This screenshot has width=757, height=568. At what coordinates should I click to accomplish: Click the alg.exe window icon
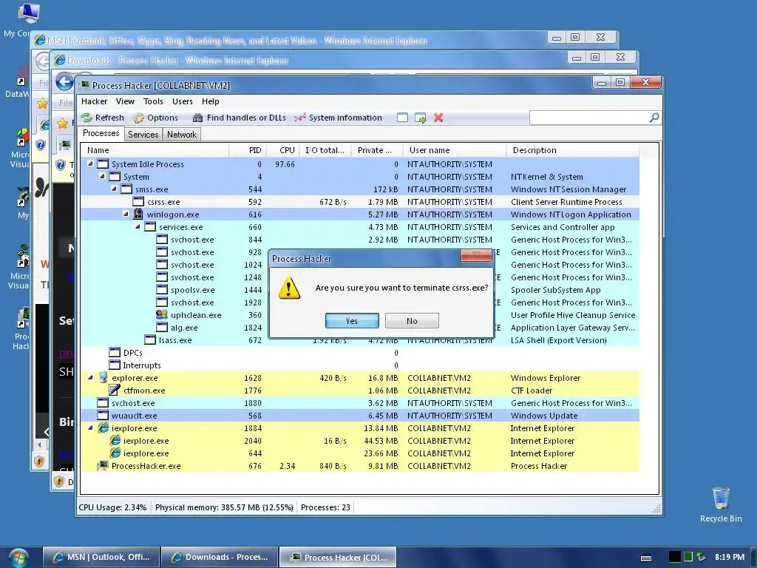[x=162, y=327]
